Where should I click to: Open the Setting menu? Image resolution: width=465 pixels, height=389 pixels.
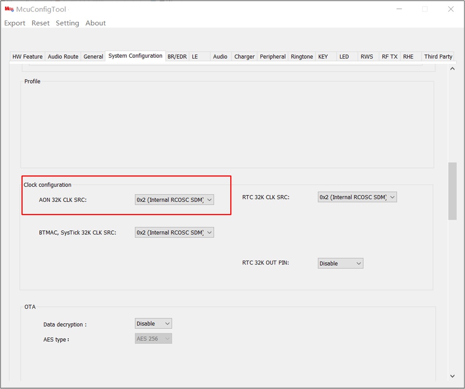coord(67,23)
